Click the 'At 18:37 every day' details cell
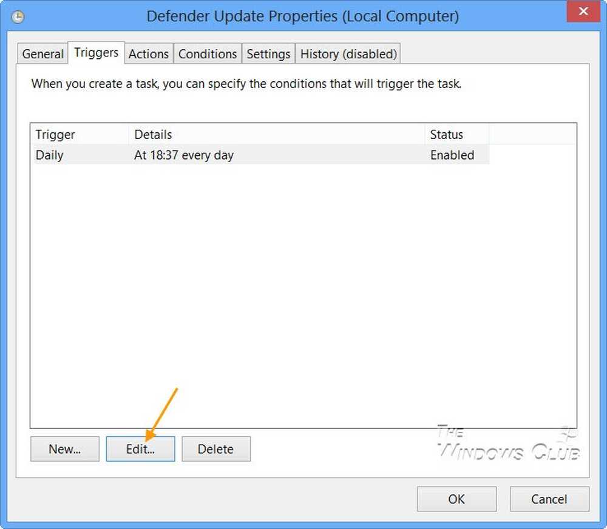The height and width of the screenshot is (529, 607). pos(184,155)
